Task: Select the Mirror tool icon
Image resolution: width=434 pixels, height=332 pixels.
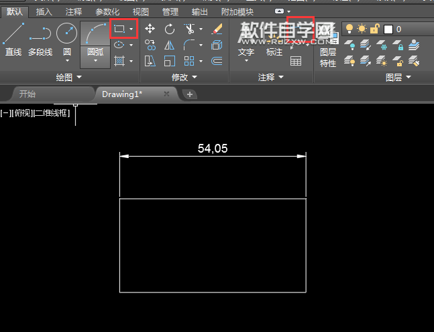Action: (170, 45)
